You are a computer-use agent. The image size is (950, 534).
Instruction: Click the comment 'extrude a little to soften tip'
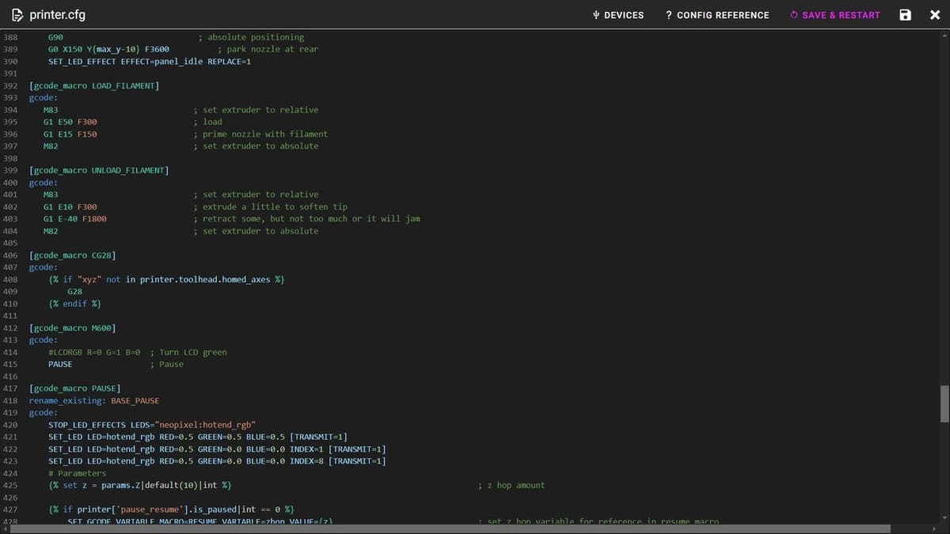(270, 206)
